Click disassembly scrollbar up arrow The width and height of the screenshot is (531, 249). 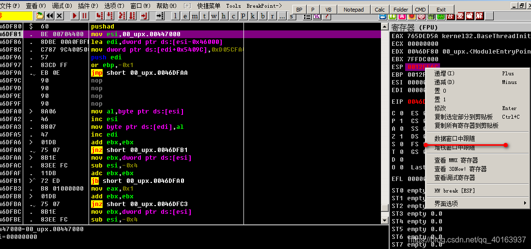pos(384,27)
